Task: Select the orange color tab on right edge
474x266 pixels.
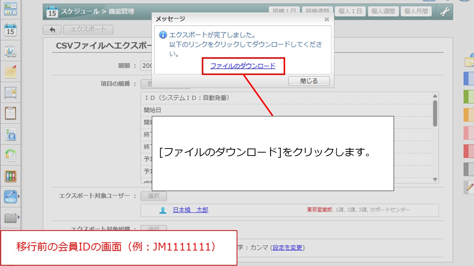Action: coord(469,115)
